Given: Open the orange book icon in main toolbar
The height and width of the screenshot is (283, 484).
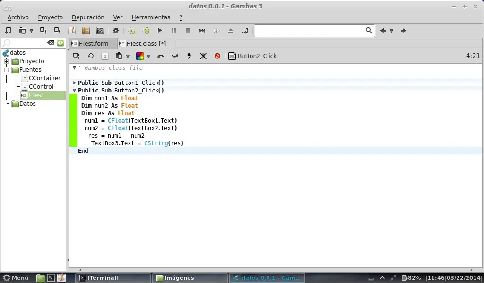Looking at the screenshot, I should pos(86,31).
